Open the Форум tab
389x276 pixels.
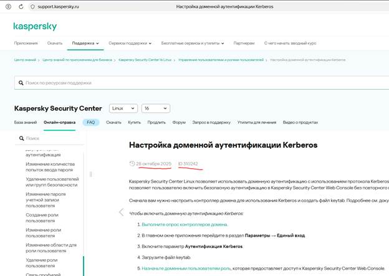(179, 122)
